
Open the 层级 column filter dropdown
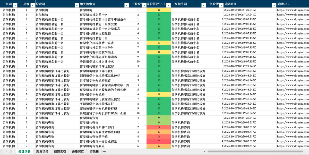[32, 5]
